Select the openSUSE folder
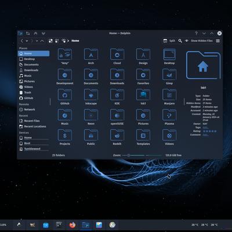The width and height of the screenshot is (232, 232). click(x=117, y=117)
